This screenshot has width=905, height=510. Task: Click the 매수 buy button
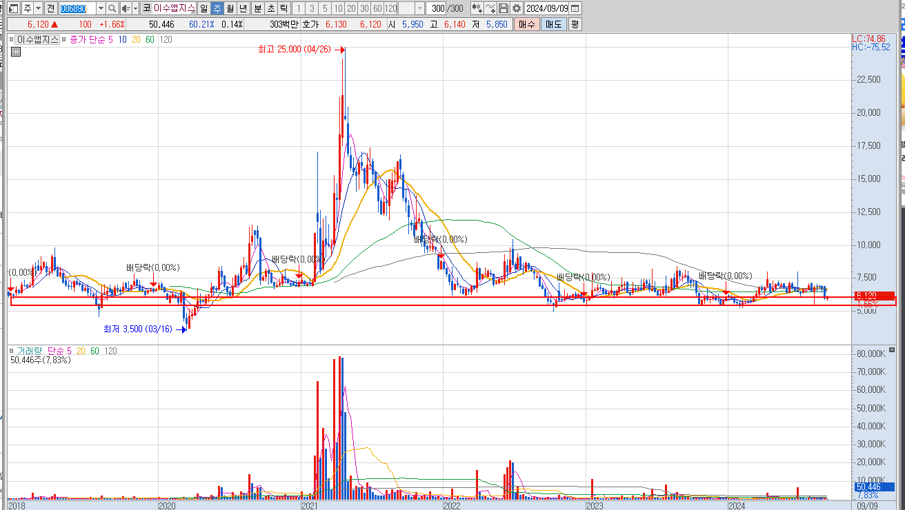pyautogui.click(x=526, y=24)
